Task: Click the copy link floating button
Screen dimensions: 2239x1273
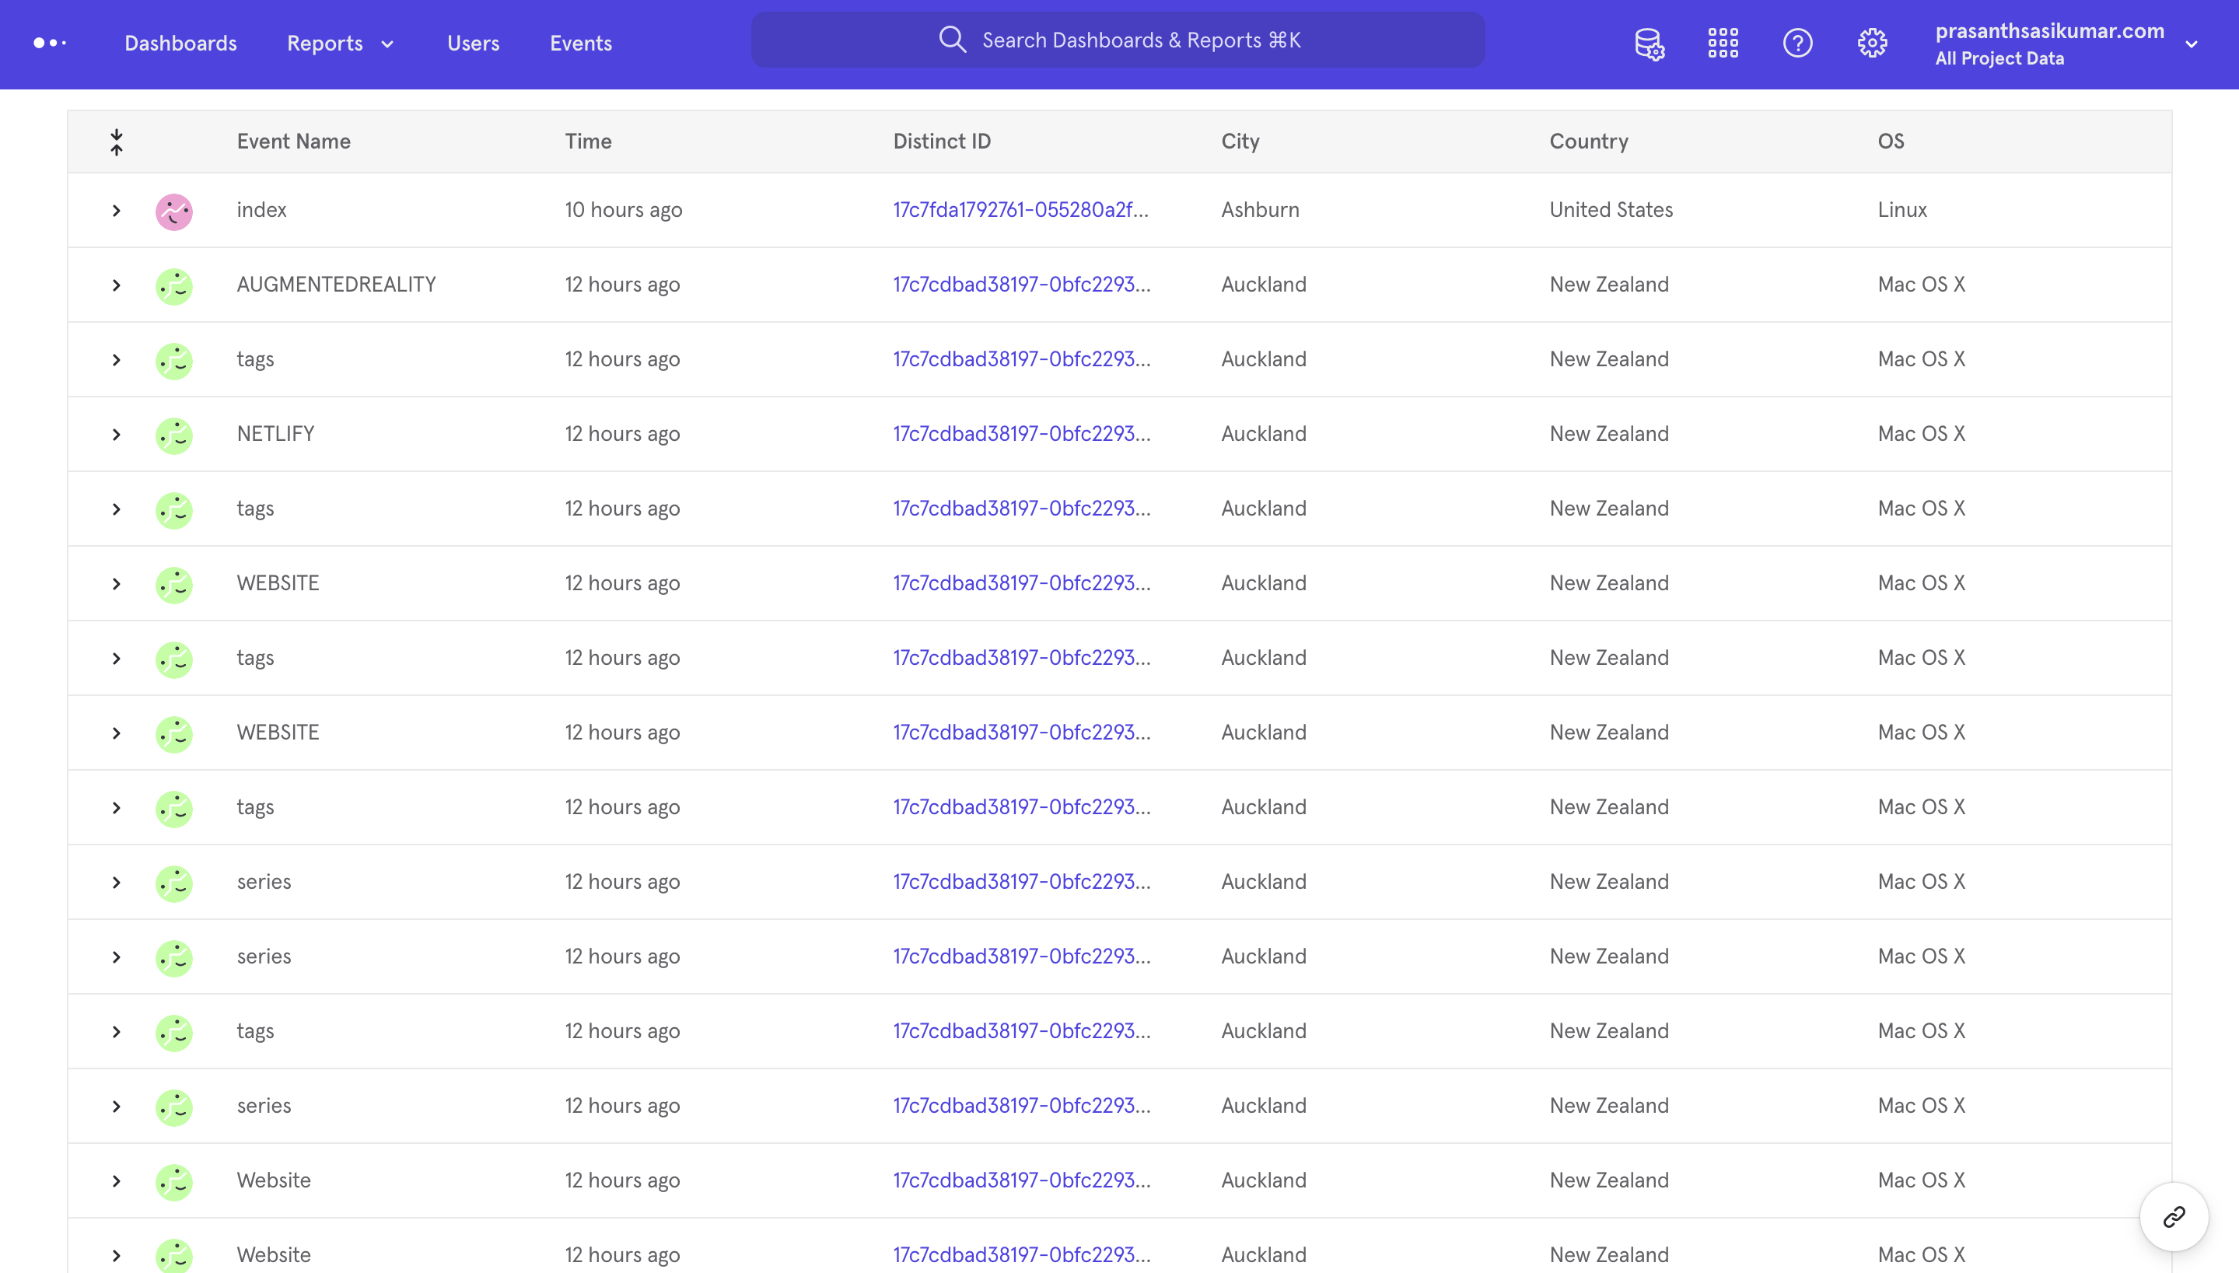Action: coord(2174,1217)
